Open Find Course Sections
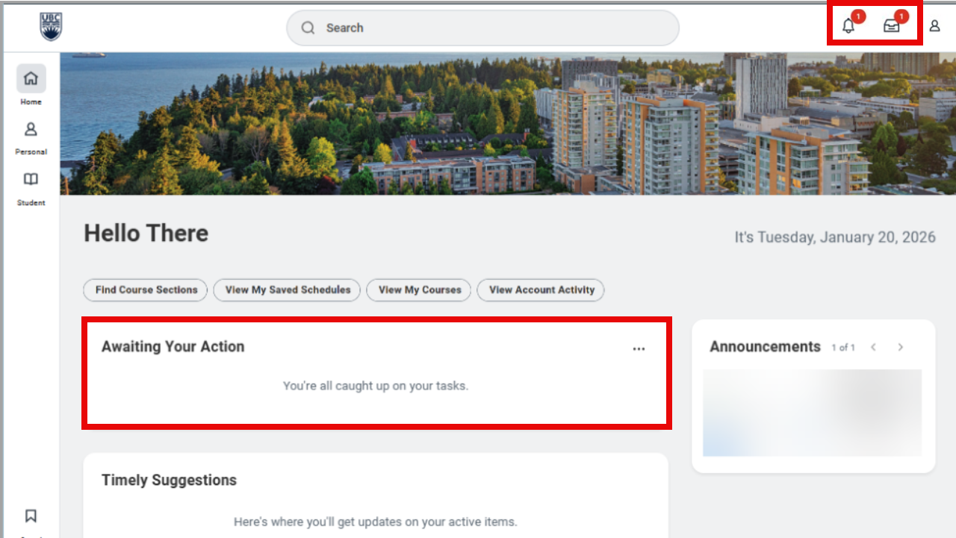 (145, 290)
